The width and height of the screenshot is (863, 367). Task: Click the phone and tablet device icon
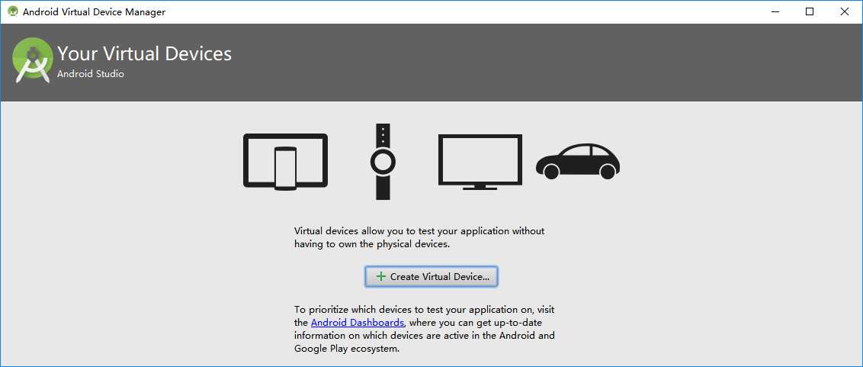pyautogui.click(x=286, y=162)
